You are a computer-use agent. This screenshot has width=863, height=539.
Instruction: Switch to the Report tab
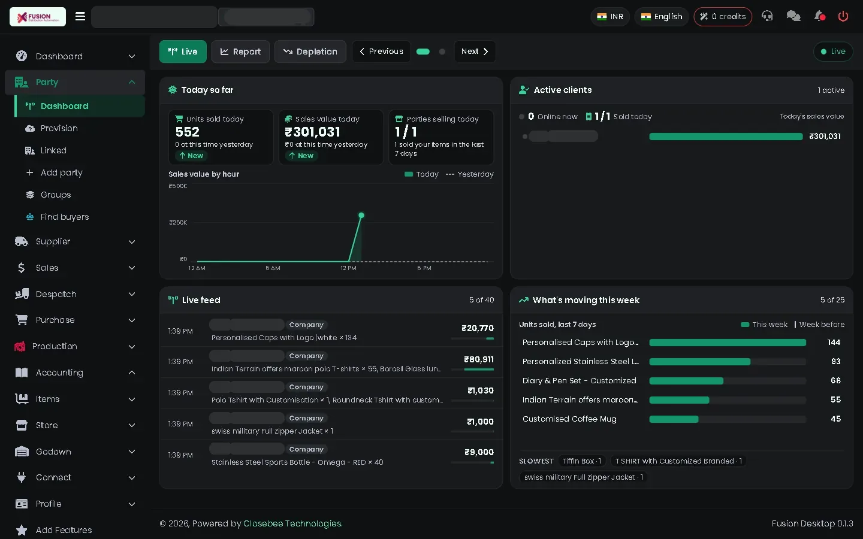(240, 52)
